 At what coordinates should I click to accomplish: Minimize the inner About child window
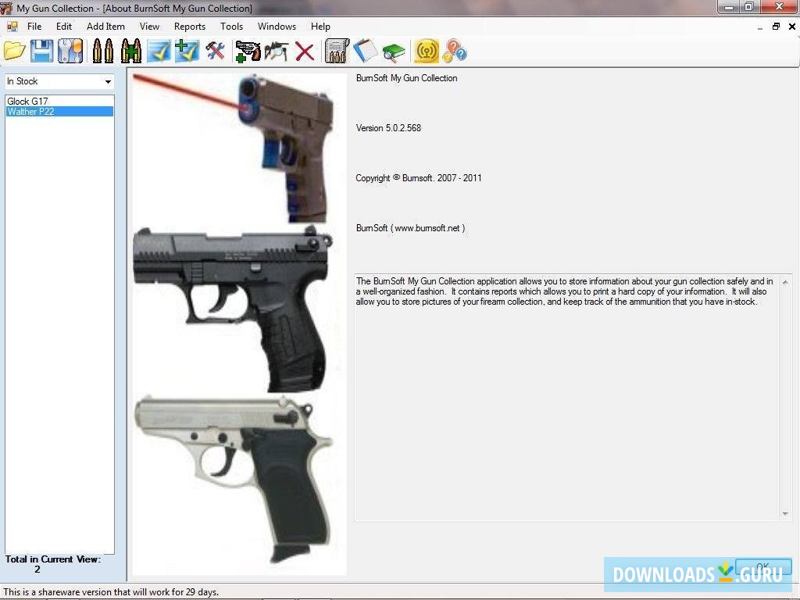tap(760, 27)
